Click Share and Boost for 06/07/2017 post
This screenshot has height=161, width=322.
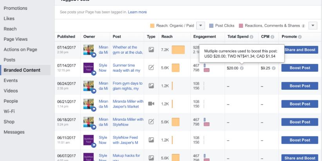click(300, 158)
